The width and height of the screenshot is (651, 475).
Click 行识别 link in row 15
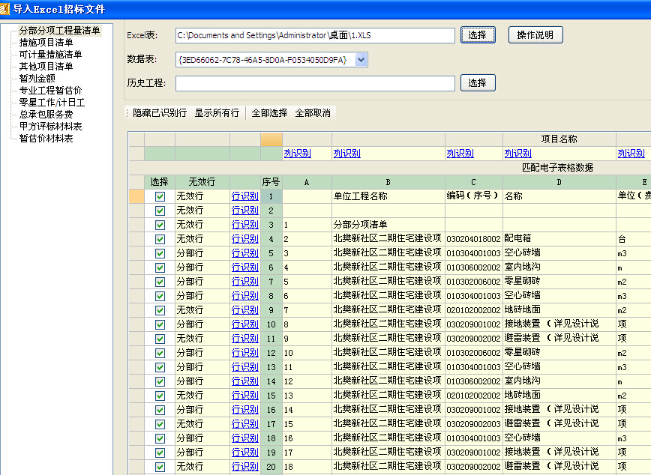pyautogui.click(x=245, y=396)
